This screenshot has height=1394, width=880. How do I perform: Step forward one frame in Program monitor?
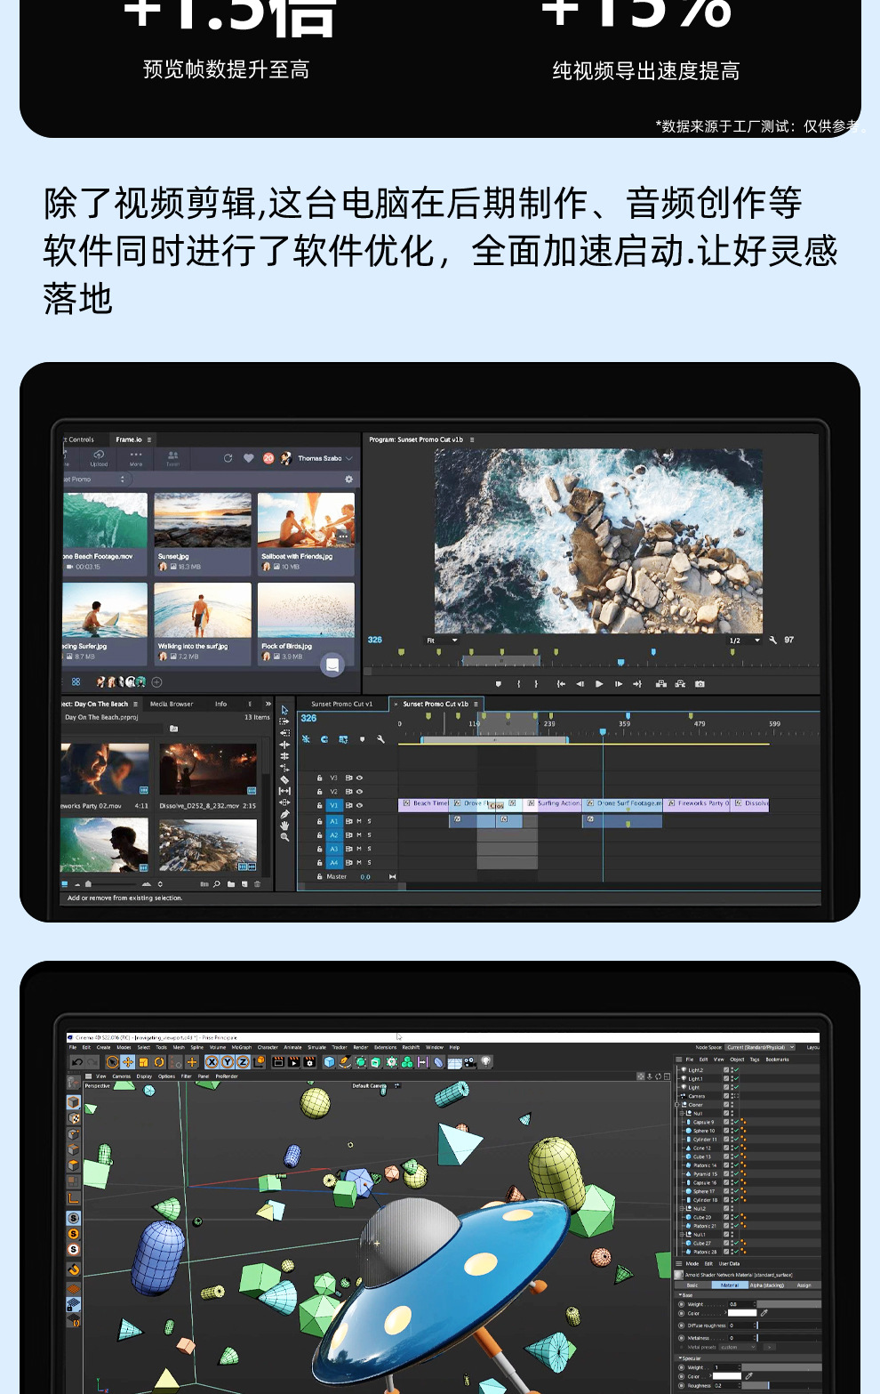pos(619,684)
